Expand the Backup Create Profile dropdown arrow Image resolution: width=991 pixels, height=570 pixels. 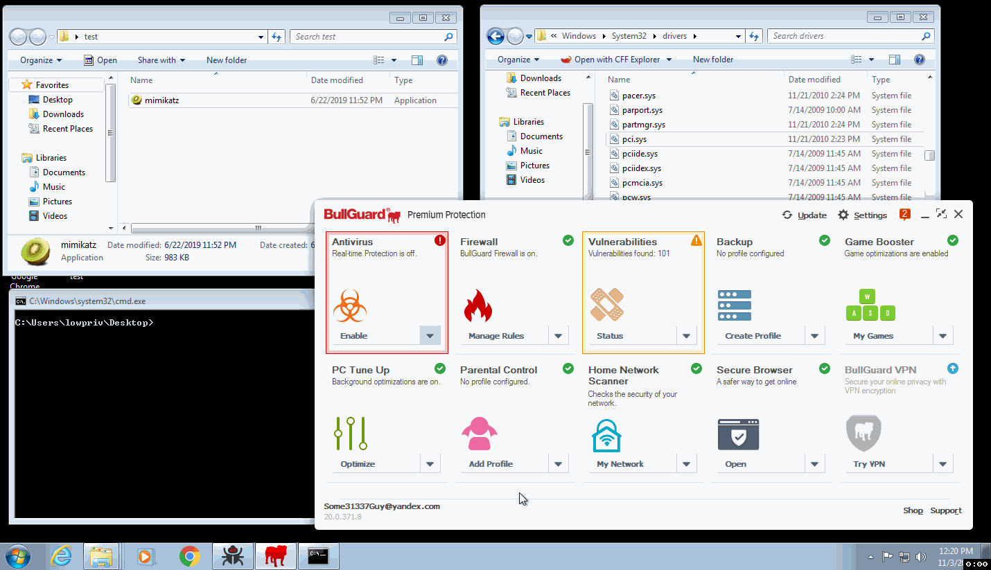(815, 336)
